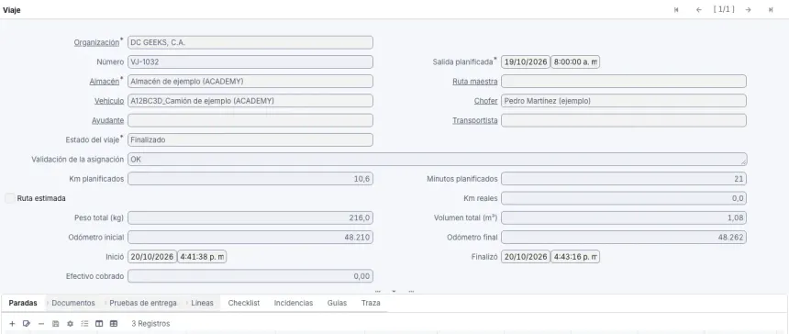789x334 pixels.
Task: Switch to the Checklist tab
Action: 243,303
